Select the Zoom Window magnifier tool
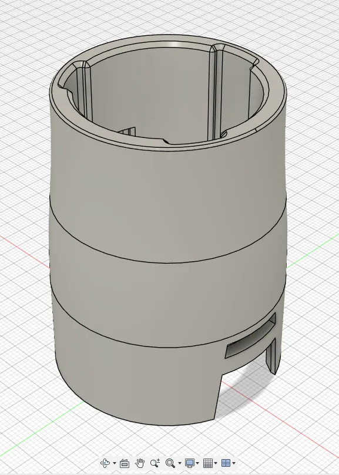Screen dimensions: 339x475 pos(170,463)
